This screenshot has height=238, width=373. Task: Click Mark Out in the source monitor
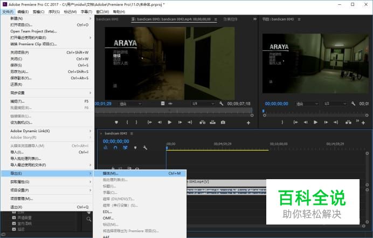click(x=136, y=123)
